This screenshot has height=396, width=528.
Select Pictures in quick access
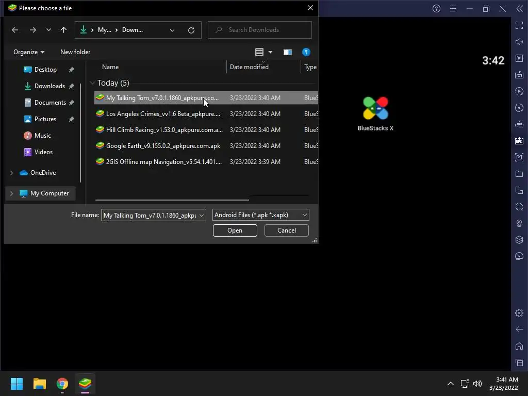pos(45,119)
